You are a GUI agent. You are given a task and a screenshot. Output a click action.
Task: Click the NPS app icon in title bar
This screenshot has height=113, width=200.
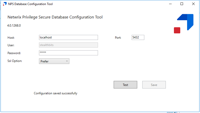5,4
